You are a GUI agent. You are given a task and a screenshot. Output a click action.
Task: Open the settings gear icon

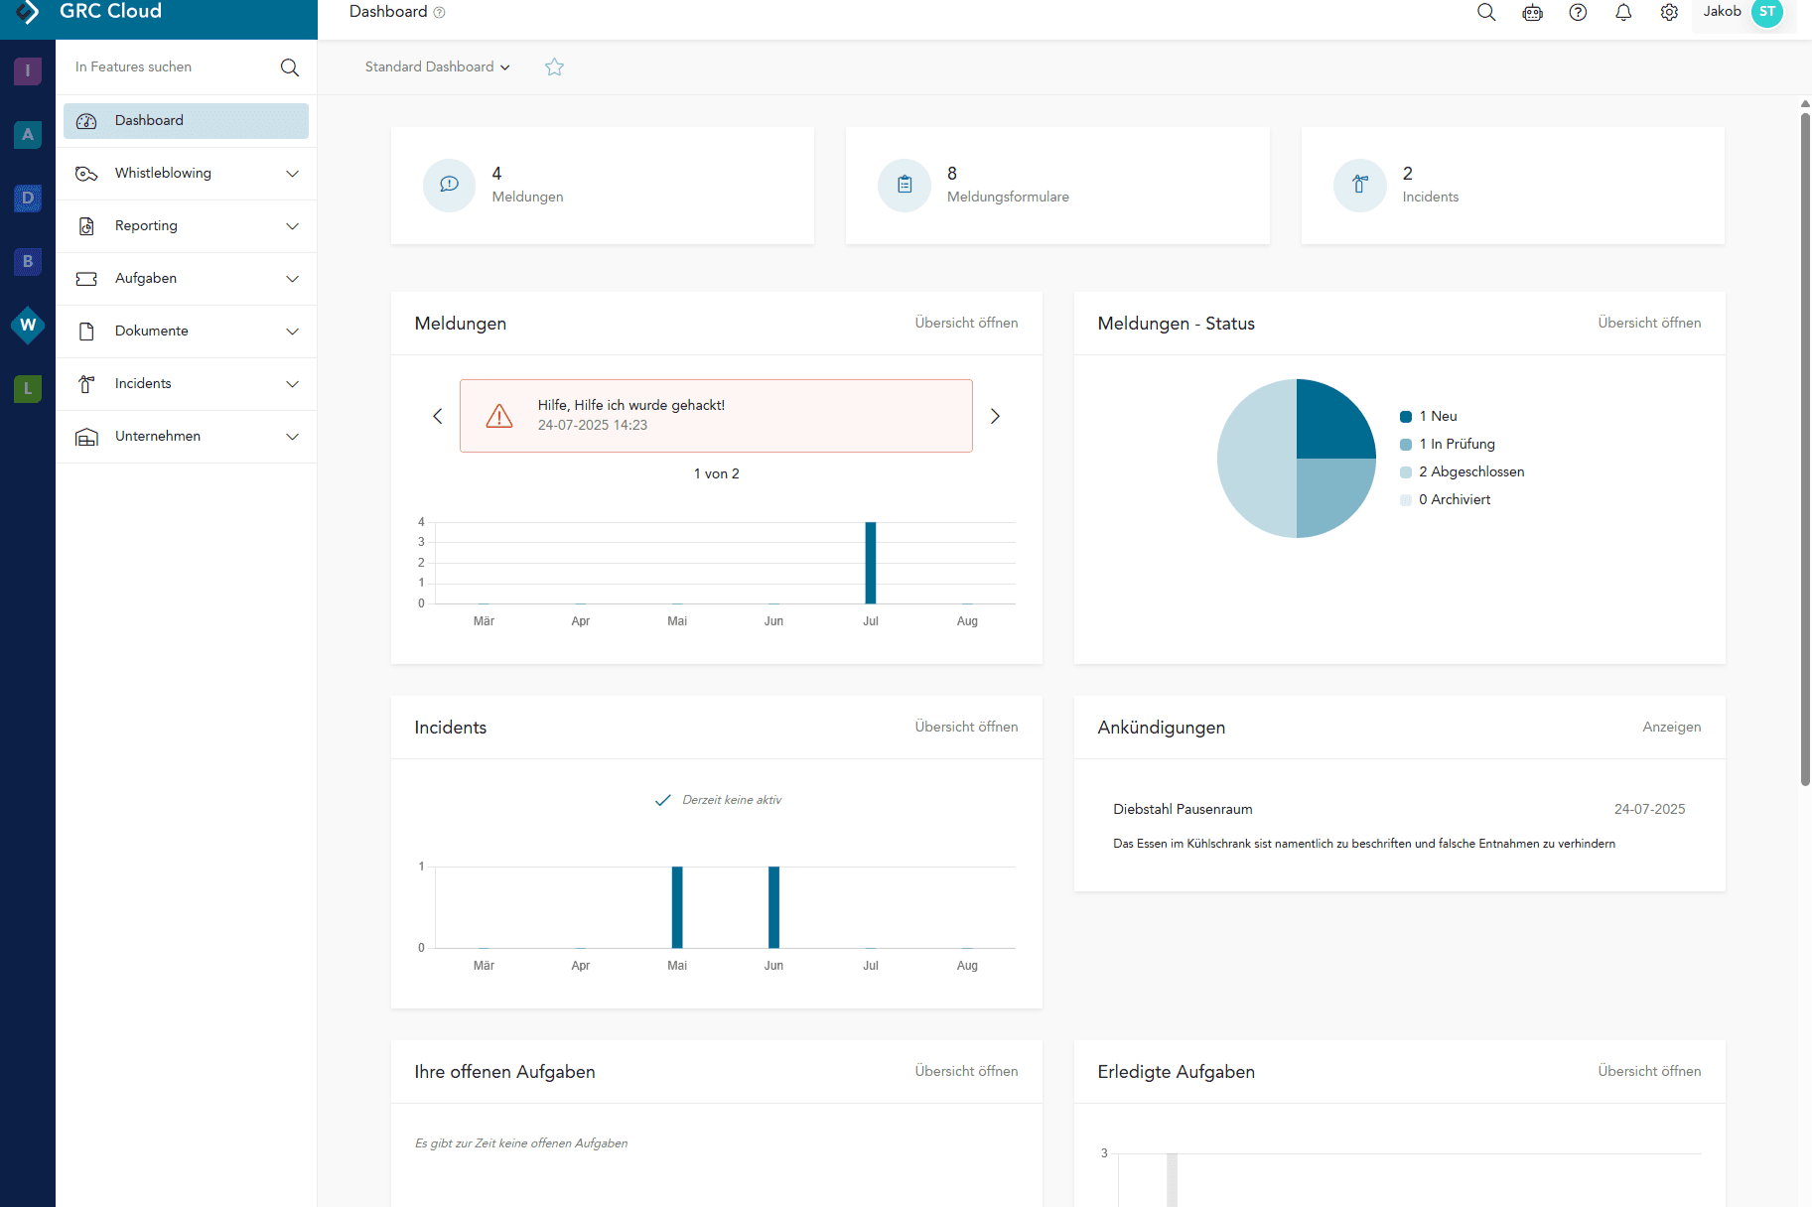point(1669,12)
